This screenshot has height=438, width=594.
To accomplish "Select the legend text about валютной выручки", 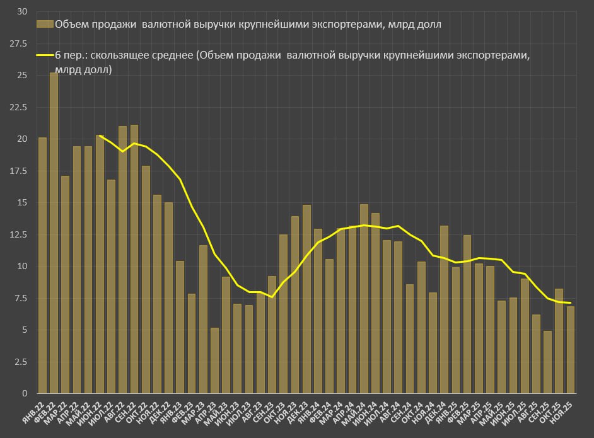I will click(189, 24).
